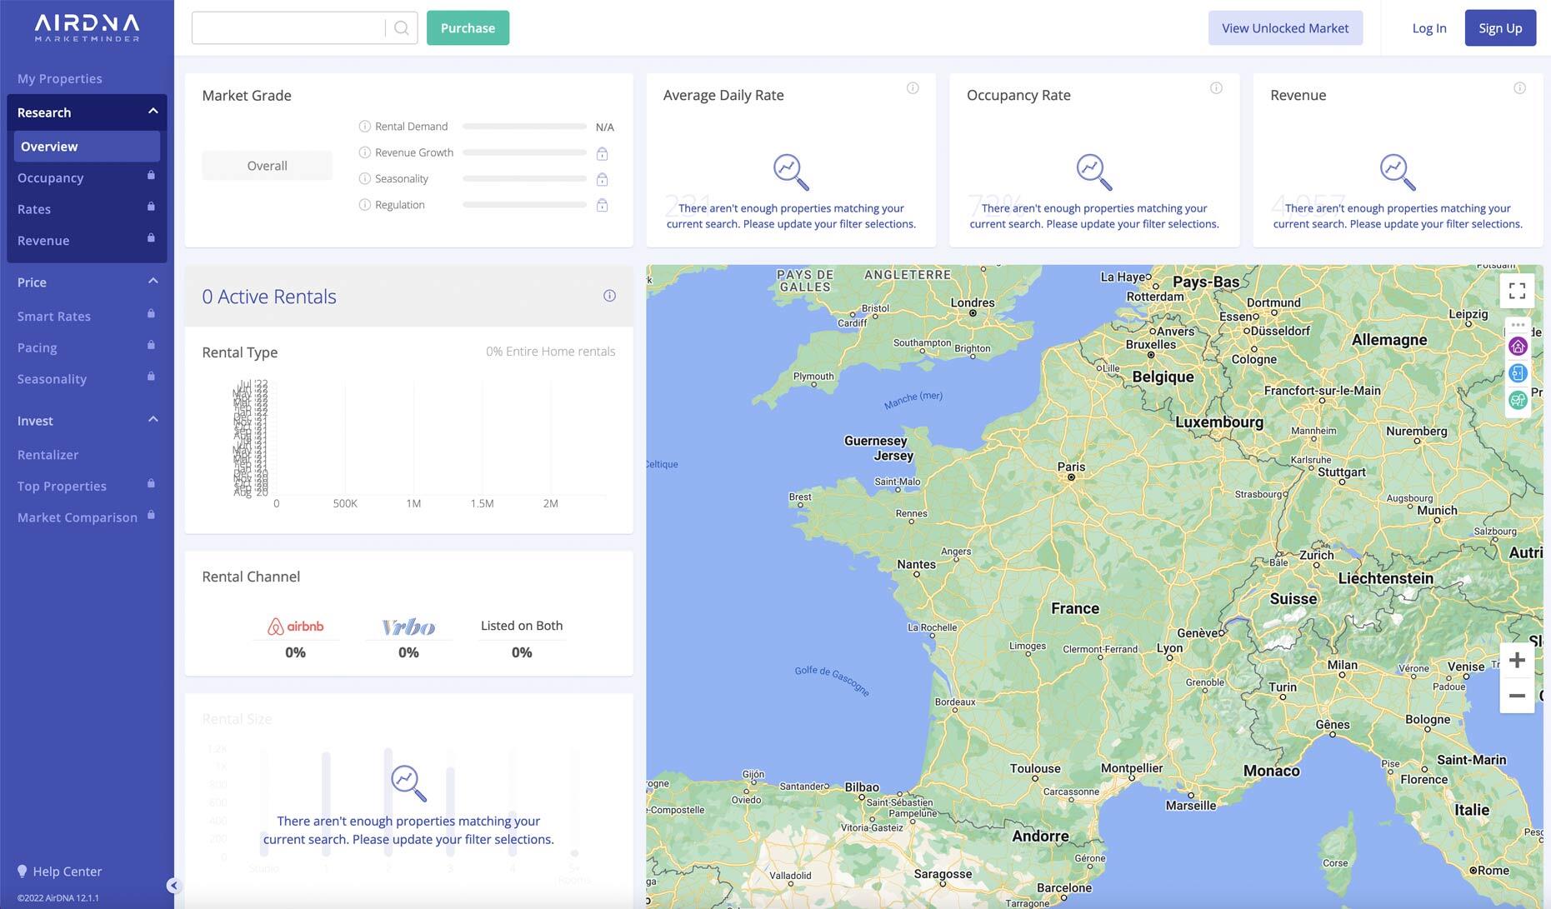The image size is (1551, 909).
Task: Collapse the Price section
Action: (x=153, y=282)
